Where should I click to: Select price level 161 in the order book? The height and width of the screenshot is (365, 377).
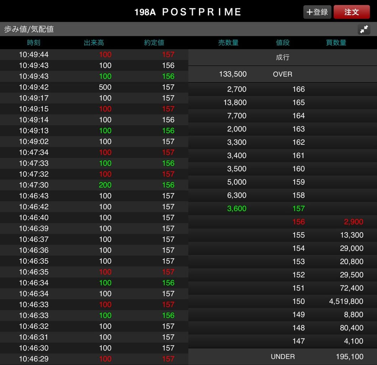tap(299, 155)
